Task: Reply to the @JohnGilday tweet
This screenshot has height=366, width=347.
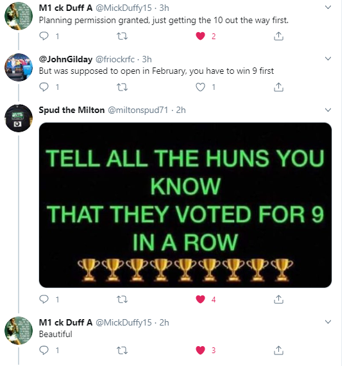Action: [x=44, y=87]
